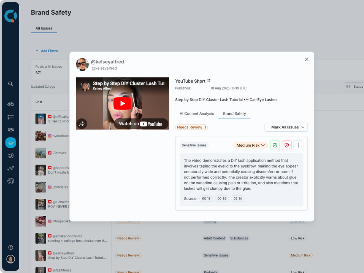Open external link icon beside YouTube Short

click(x=209, y=81)
